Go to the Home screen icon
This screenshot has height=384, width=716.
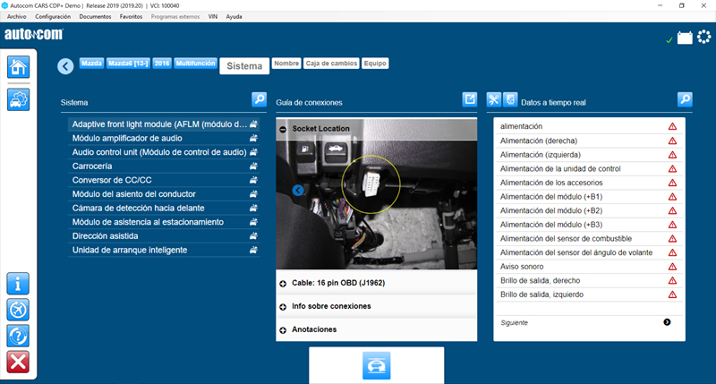pos(18,67)
